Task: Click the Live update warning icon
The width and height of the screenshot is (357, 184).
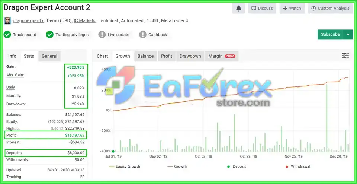Action: [102, 35]
